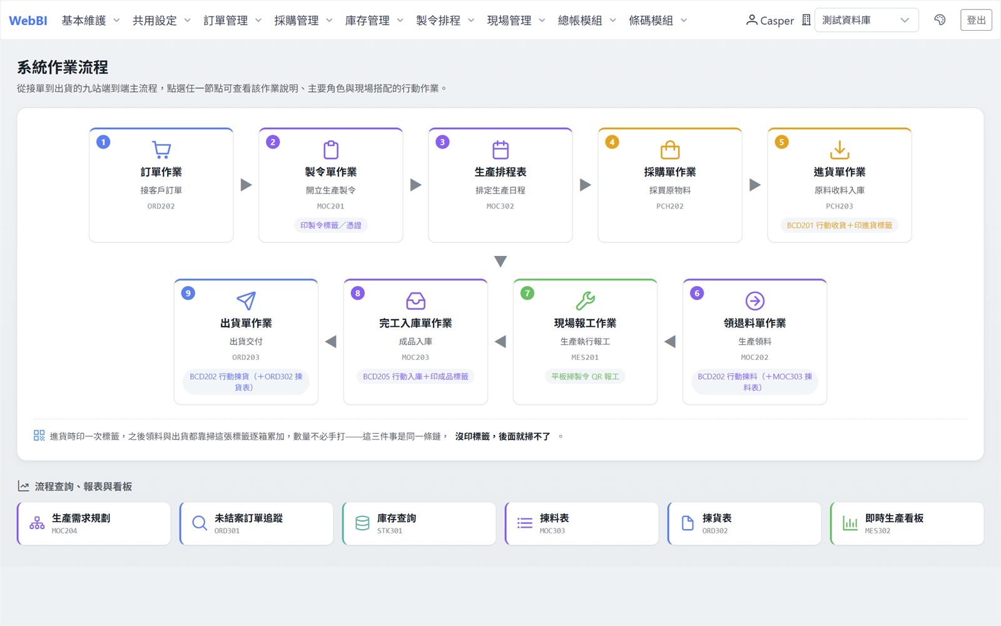1001x626 pixels.
Task: Expand the 訂單管理 menu
Action: (233, 21)
